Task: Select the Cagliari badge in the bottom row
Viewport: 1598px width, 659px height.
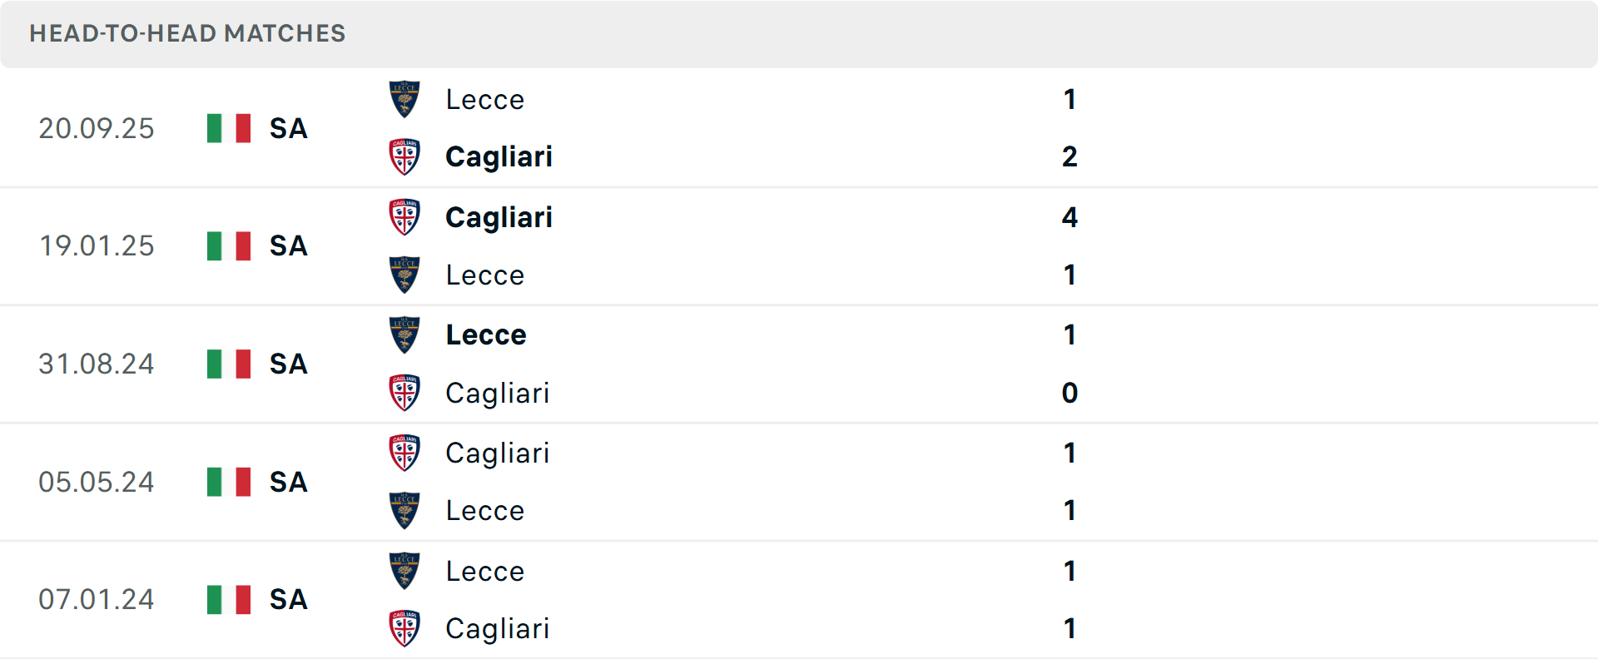Action: (404, 629)
